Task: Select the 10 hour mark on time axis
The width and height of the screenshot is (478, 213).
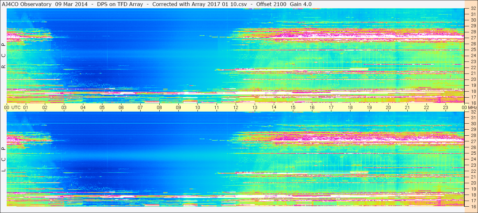Action: tap(197, 107)
